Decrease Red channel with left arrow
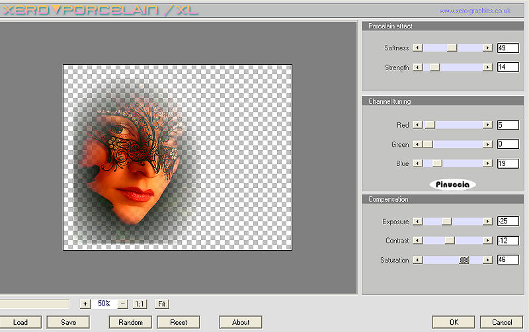 click(418, 125)
